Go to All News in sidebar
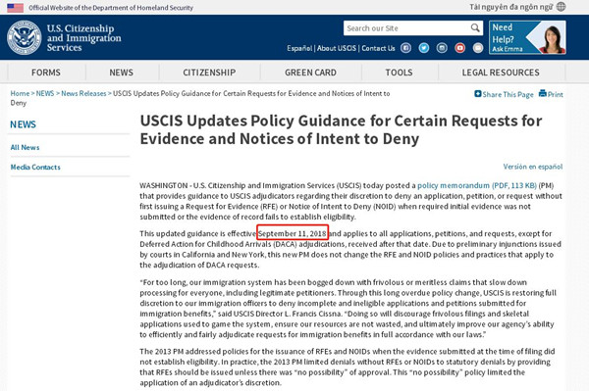The height and width of the screenshot is (391, 589). [25, 147]
